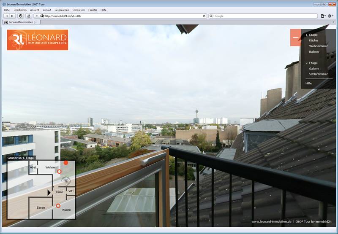Open browsing history clock button

[x=20, y=16]
